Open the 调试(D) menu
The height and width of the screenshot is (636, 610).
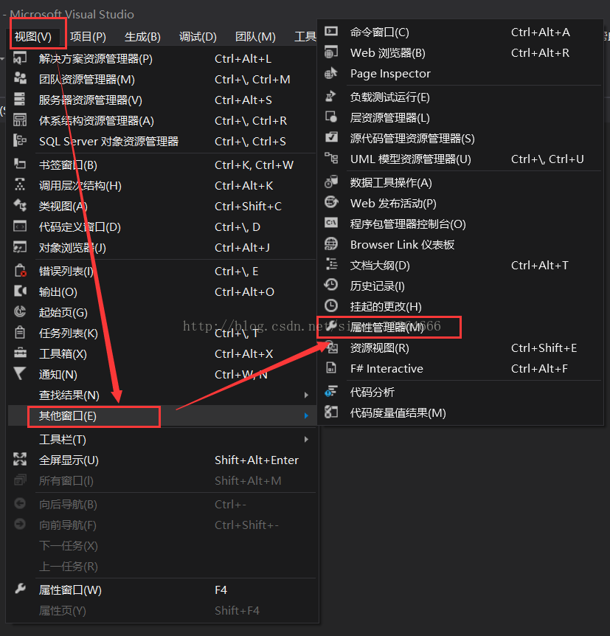tap(198, 37)
